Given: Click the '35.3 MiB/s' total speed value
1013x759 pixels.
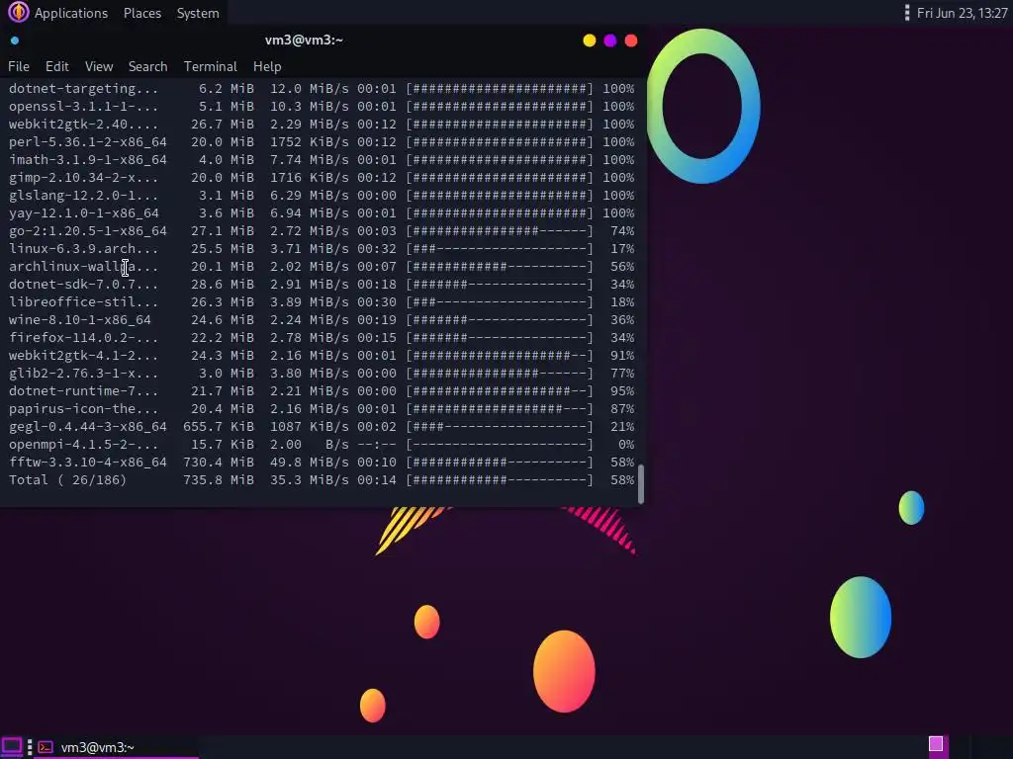Looking at the screenshot, I should point(310,480).
